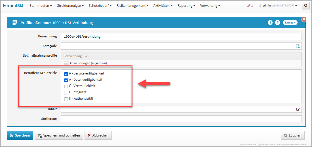Click the Abbrechen button

coord(98,135)
